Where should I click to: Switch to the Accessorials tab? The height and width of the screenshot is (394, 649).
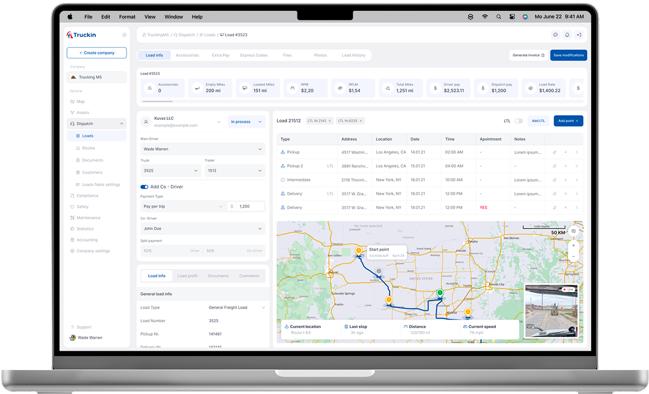(x=187, y=55)
